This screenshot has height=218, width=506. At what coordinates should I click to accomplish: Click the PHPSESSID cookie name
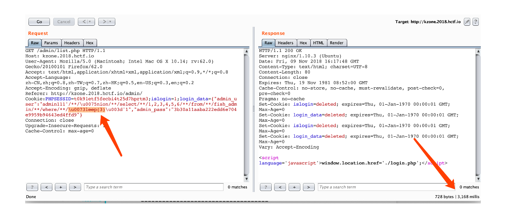point(58,99)
